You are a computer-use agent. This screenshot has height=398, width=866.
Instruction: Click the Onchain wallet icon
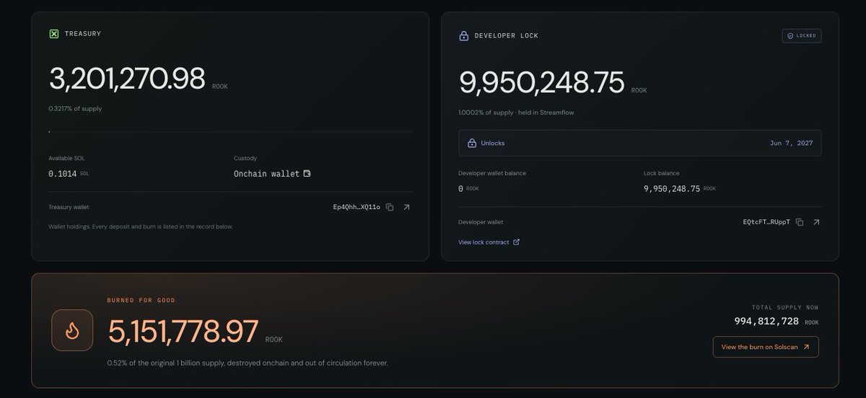[307, 174]
